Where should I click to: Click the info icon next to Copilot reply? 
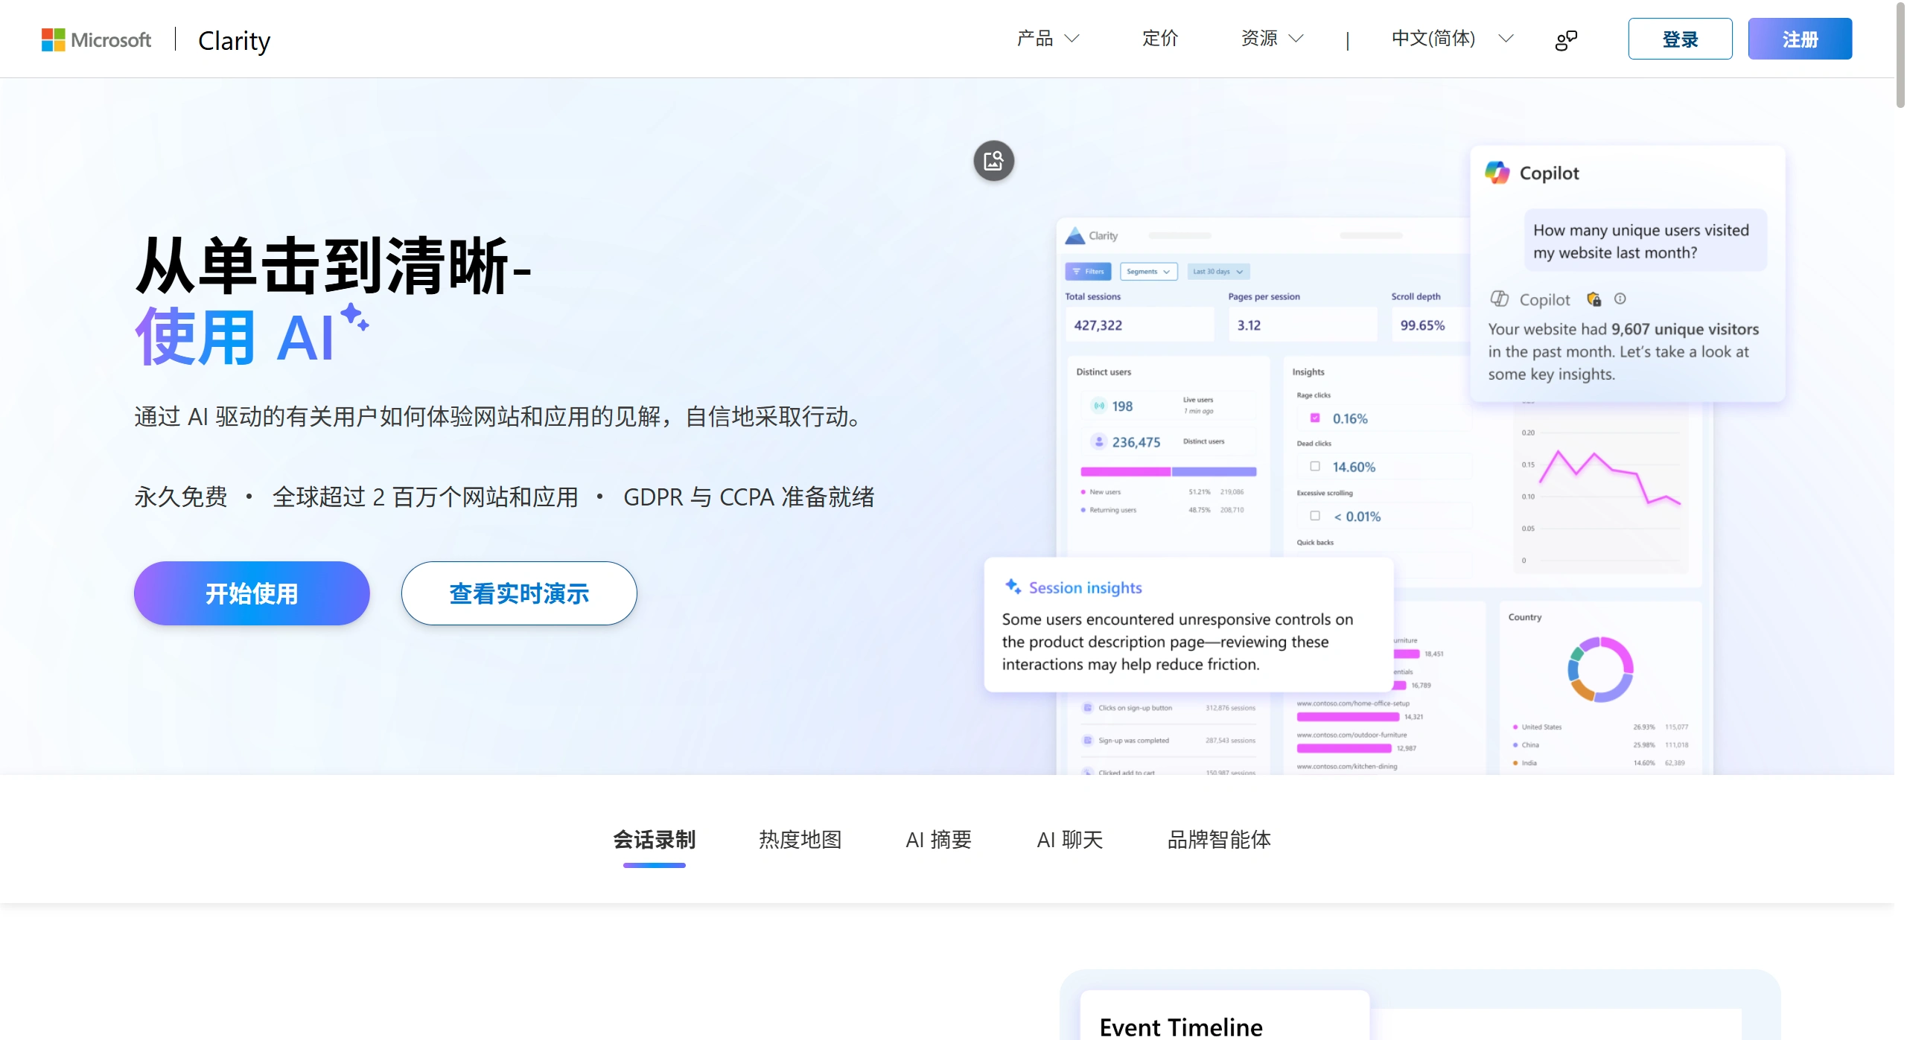1621,299
